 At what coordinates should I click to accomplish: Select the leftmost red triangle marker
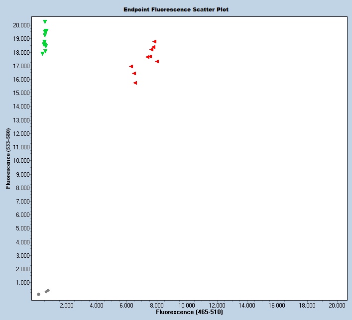click(x=131, y=67)
